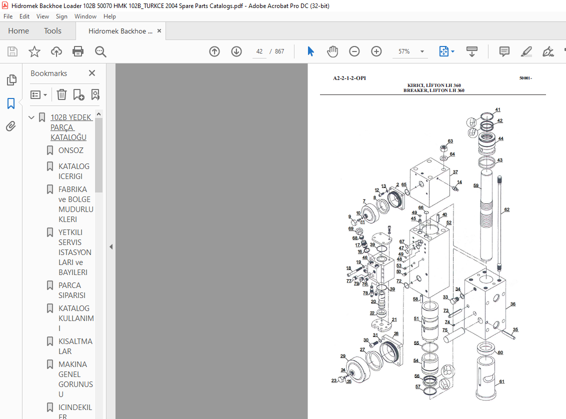Collapse the 102B YEDEK PARÇA KATALOĞU bookmark
Screen dimensions: 566x419
coord(31,117)
